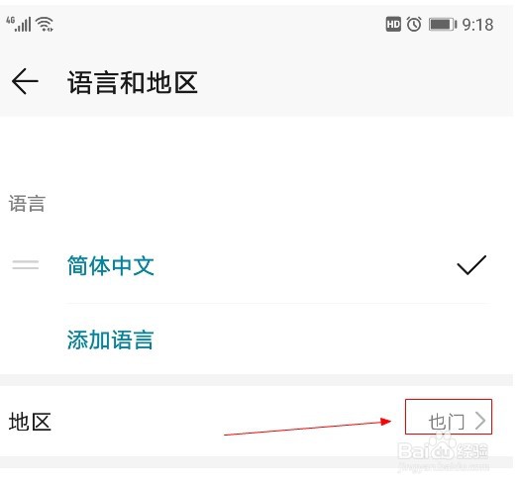Tap the red annotation arrow
This screenshot has height=486, width=519.
tap(307, 428)
